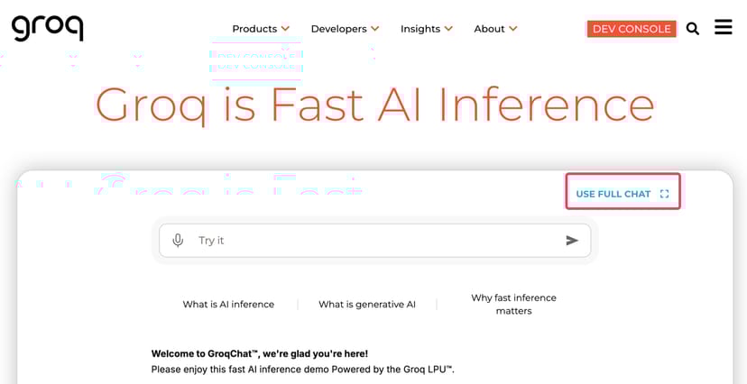
Task: Click the DEV CONSOLE button
Action: 632,29
